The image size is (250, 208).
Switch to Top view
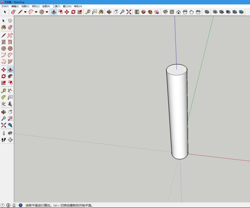coord(172,12)
